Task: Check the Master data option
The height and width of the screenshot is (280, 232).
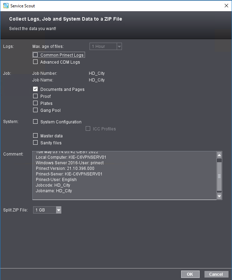Action: tap(35, 136)
